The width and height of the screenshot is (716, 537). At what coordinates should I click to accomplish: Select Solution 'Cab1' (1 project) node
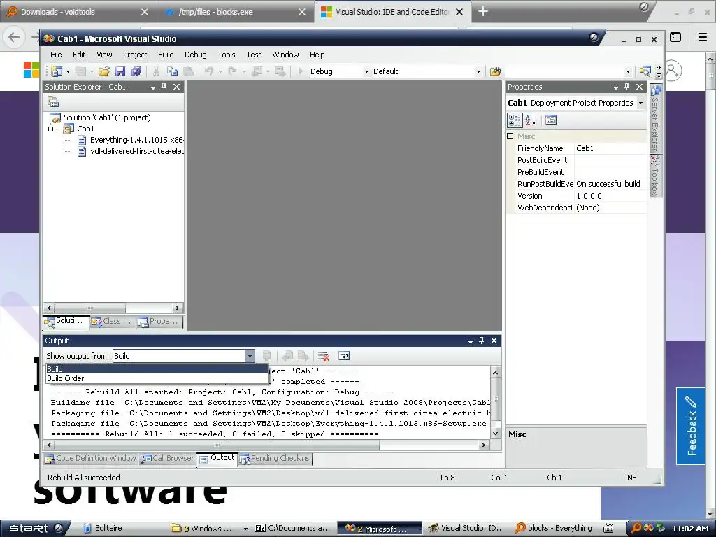[x=107, y=117]
